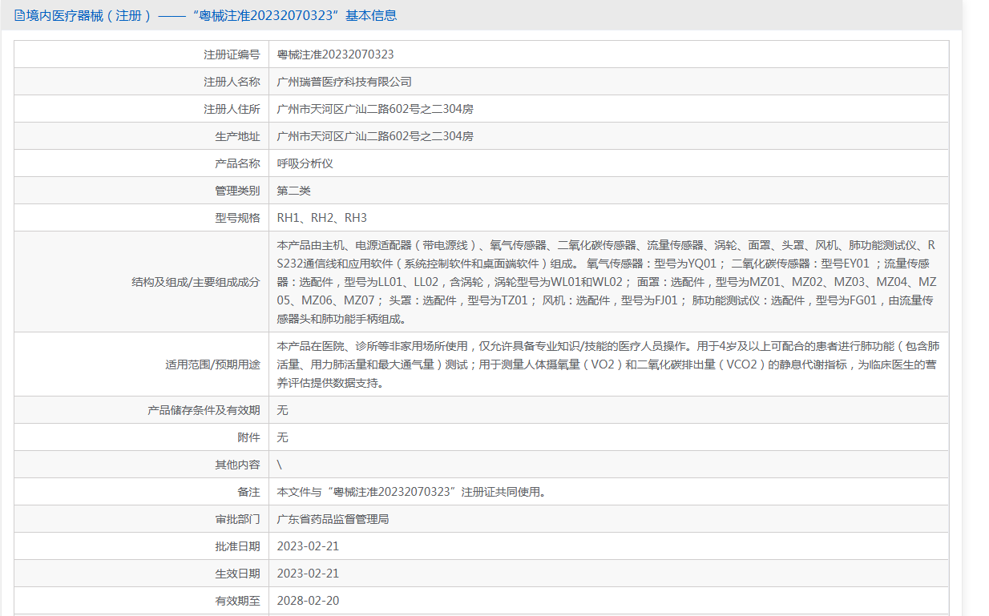Select management category value 第二类
This screenshot has width=989, height=616.
pyautogui.click(x=294, y=191)
